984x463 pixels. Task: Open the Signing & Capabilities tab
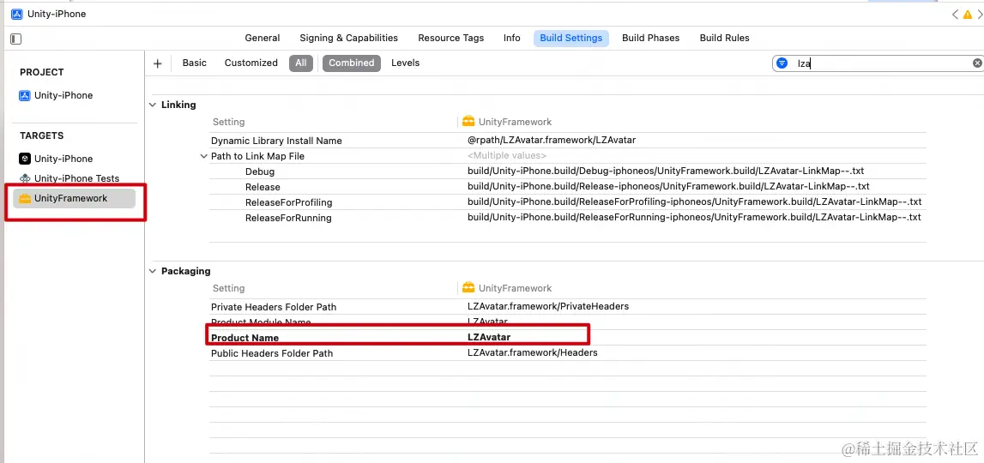[x=349, y=38]
